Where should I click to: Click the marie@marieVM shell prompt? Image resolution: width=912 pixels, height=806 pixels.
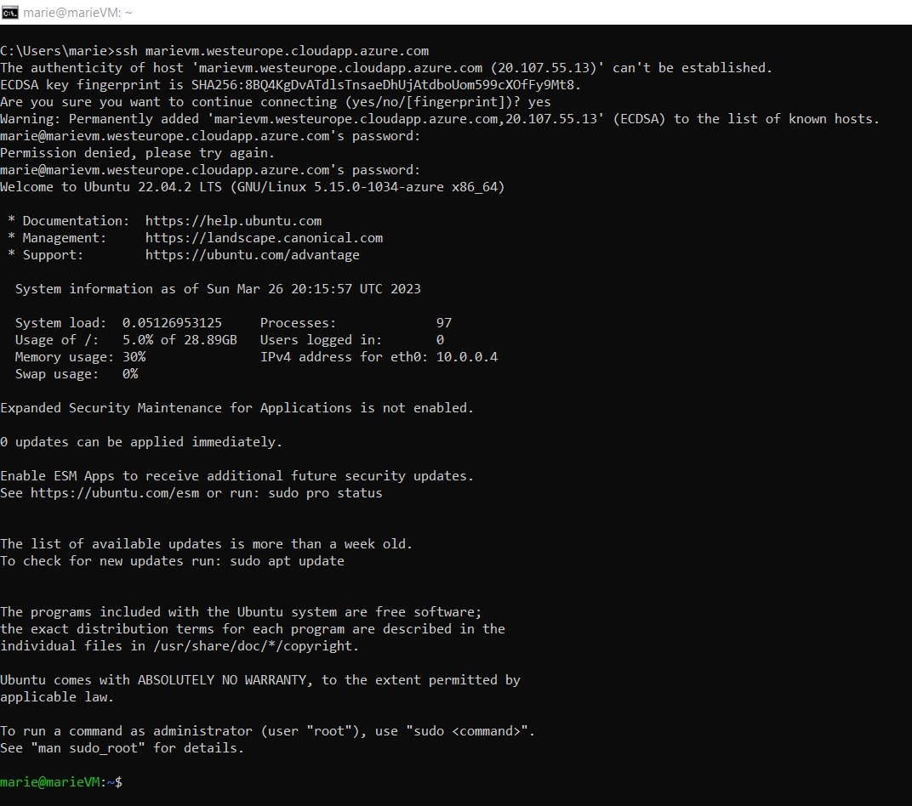pos(61,782)
